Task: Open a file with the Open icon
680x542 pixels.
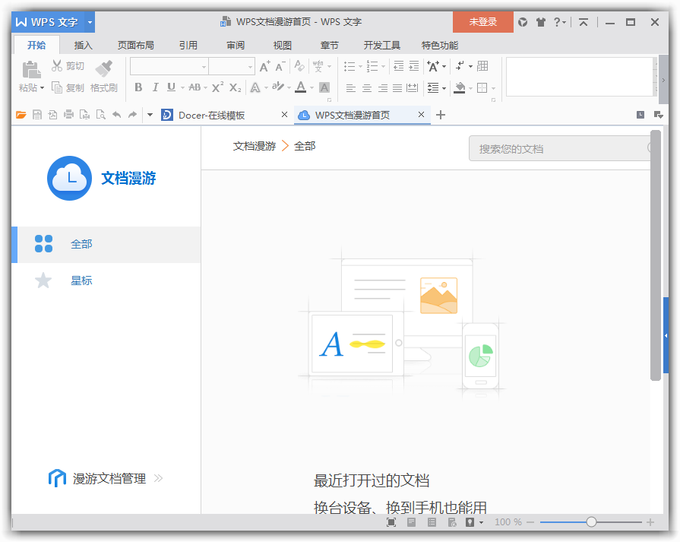Action: click(x=21, y=115)
